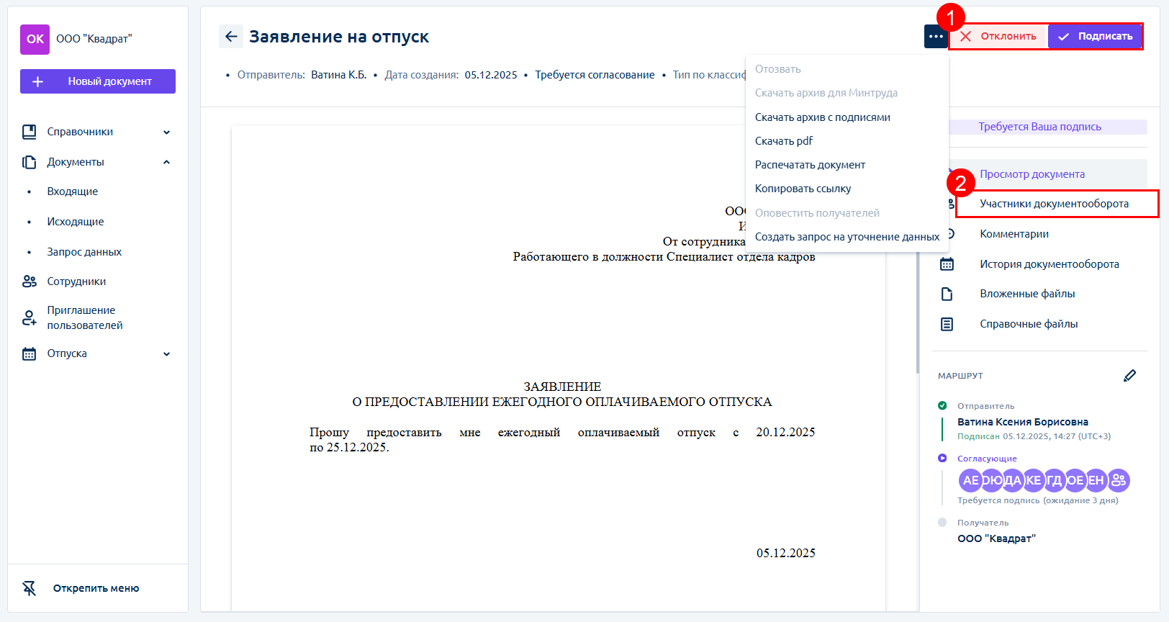Open Входящие documents list
This screenshot has width=1169, height=622.
(x=73, y=191)
